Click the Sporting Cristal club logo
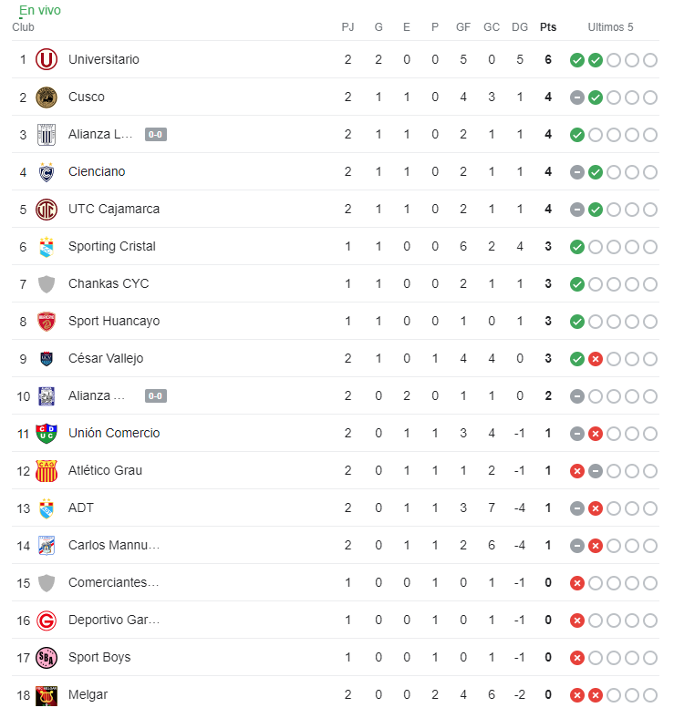This screenshot has height=718, width=674. click(x=47, y=246)
